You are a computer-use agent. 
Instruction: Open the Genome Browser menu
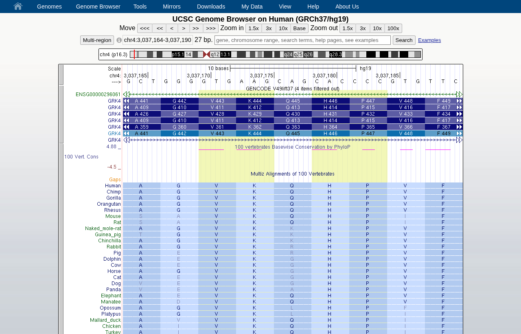(x=98, y=7)
